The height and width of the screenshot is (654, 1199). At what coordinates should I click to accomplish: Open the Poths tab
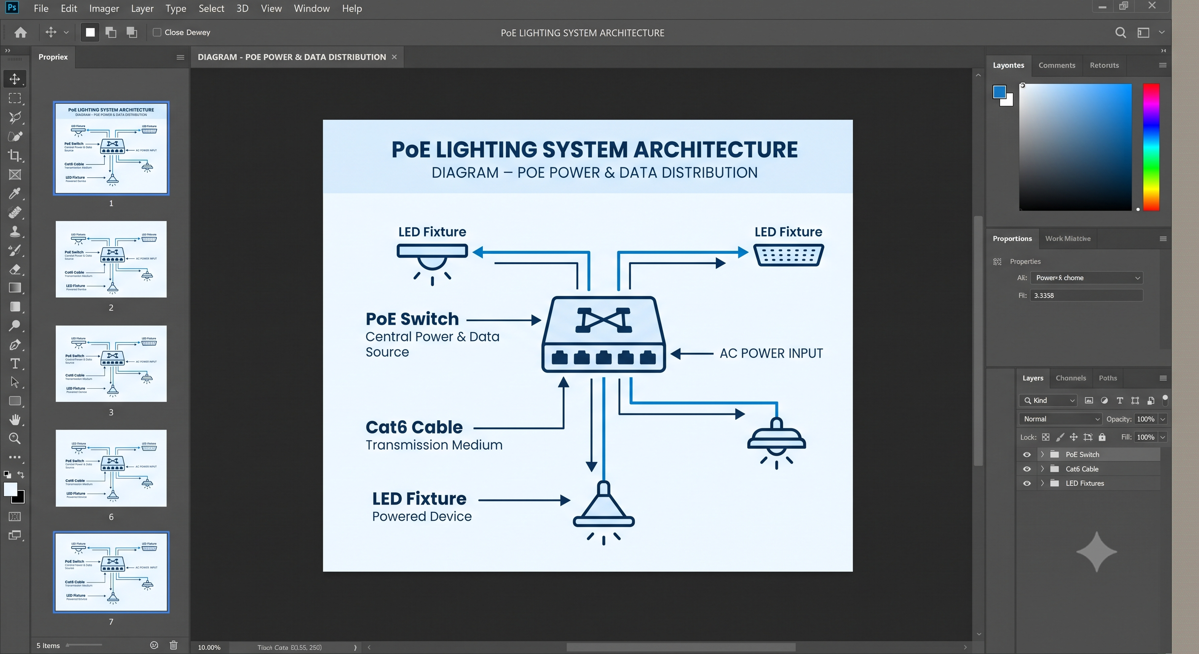tap(1108, 378)
